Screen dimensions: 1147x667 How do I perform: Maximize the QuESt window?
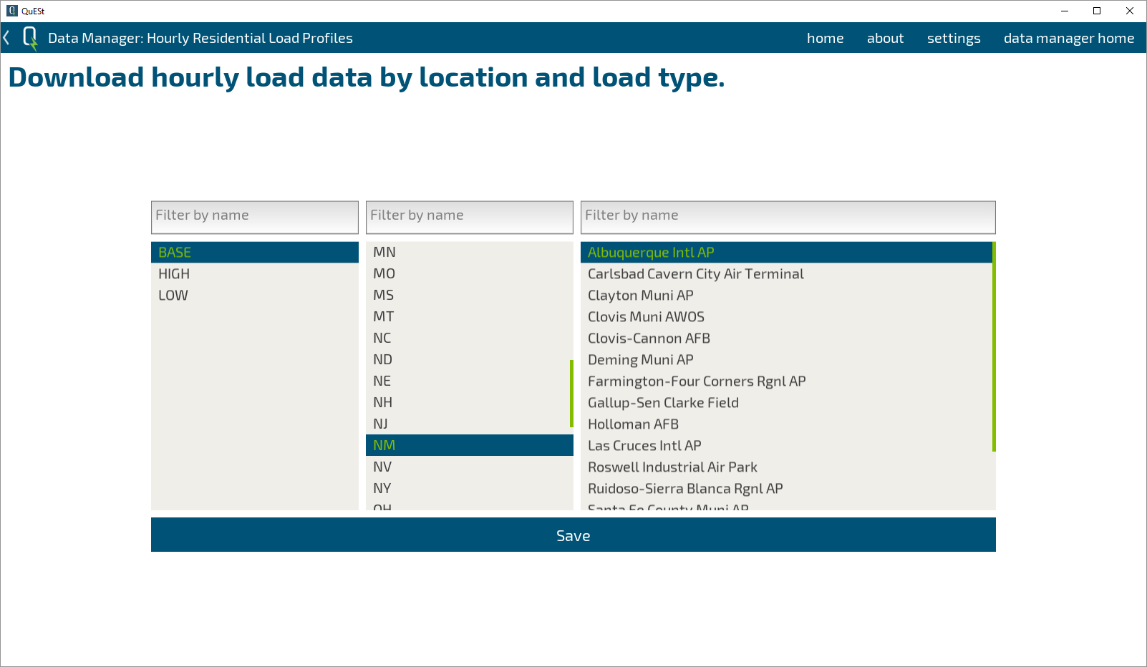pyautogui.click(x=1097, y=11)
